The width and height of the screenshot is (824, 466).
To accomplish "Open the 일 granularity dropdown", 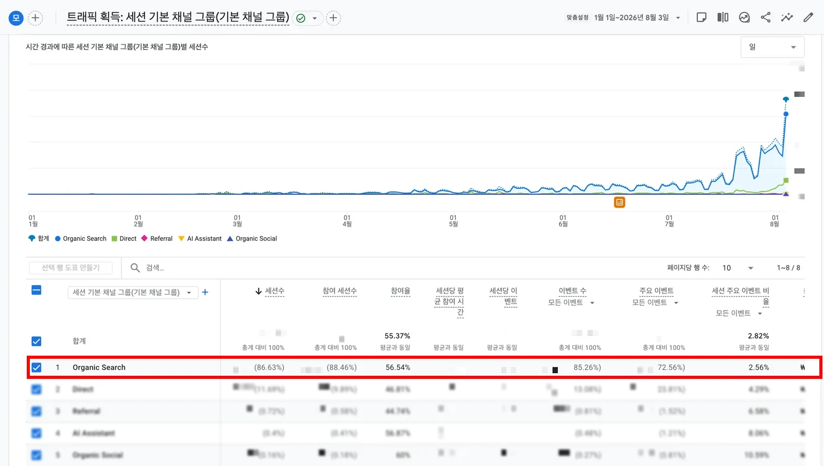I will 772,47.
